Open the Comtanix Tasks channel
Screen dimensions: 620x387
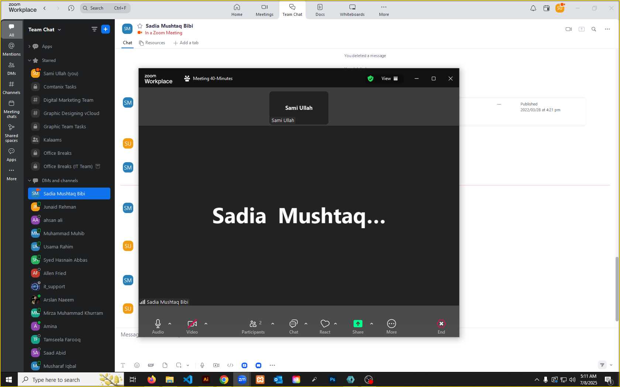69,87
